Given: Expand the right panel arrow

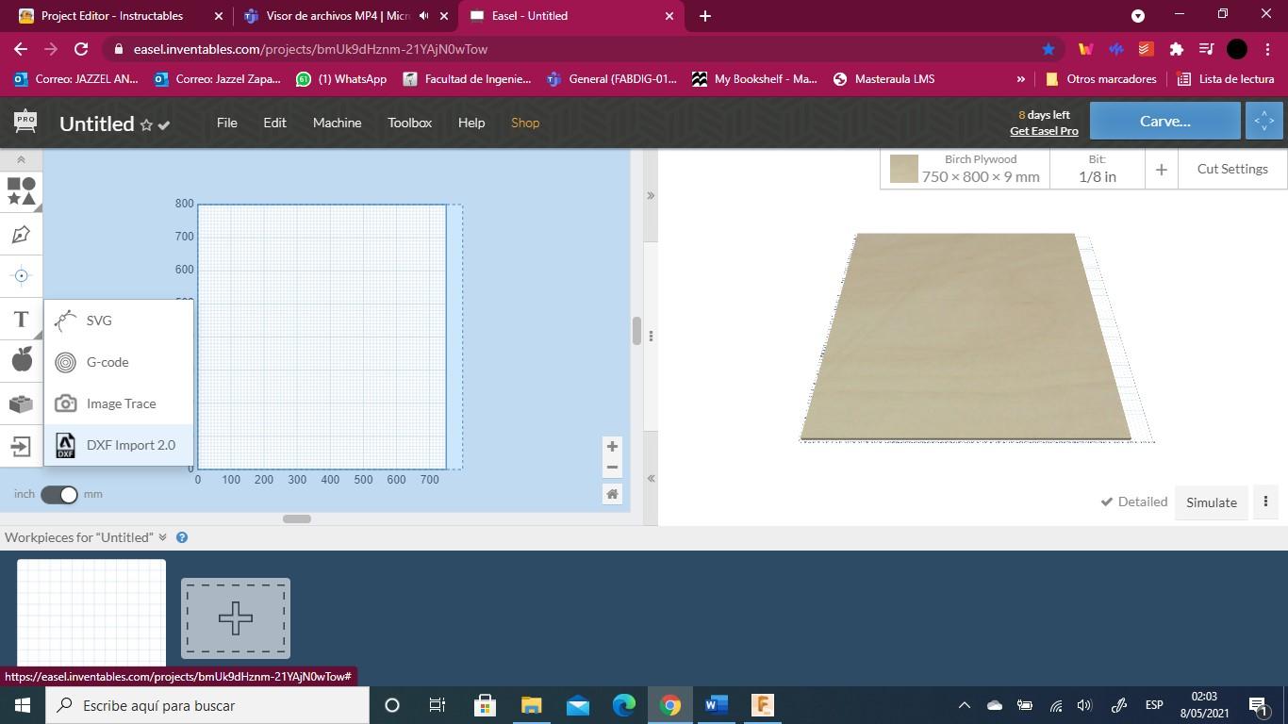Looking at the screenshot, I should pos(652,194).
